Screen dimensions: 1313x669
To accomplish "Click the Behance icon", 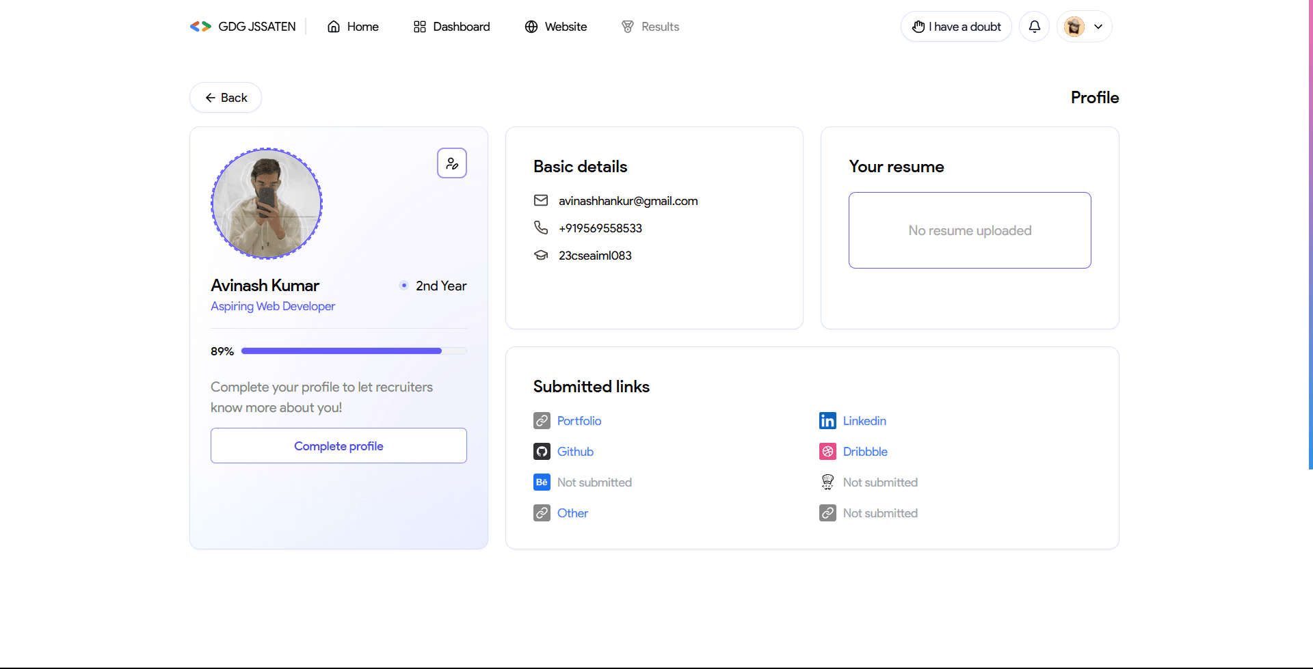I will coord(542,482).
